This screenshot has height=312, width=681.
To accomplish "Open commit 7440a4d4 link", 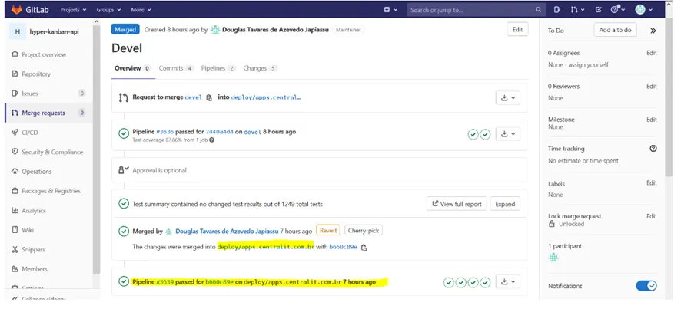I will coord(219,132).
